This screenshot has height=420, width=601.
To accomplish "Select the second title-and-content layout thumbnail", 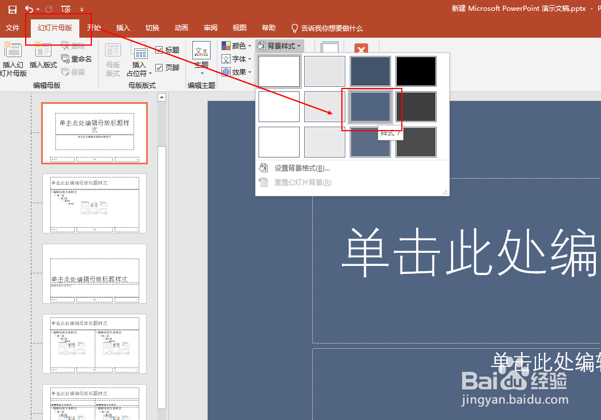I will point(94,204).
